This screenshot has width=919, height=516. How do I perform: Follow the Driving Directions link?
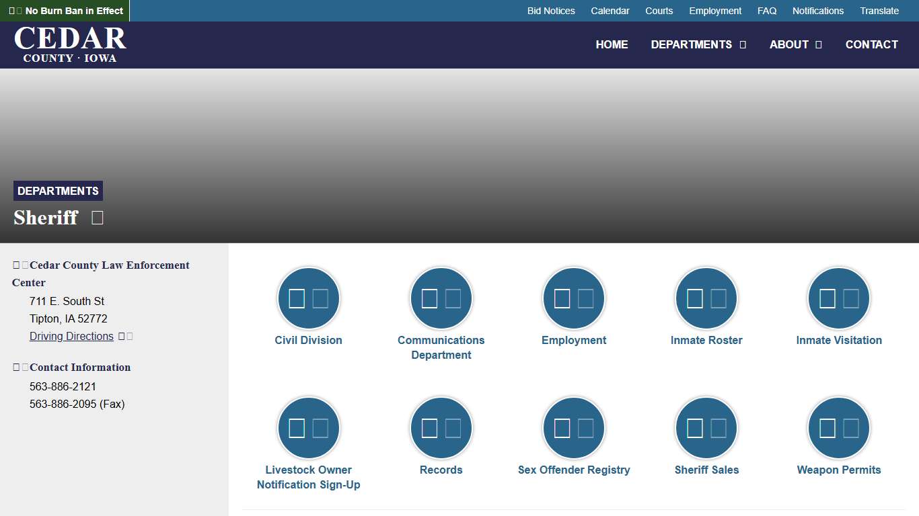[x=71, y=336]
